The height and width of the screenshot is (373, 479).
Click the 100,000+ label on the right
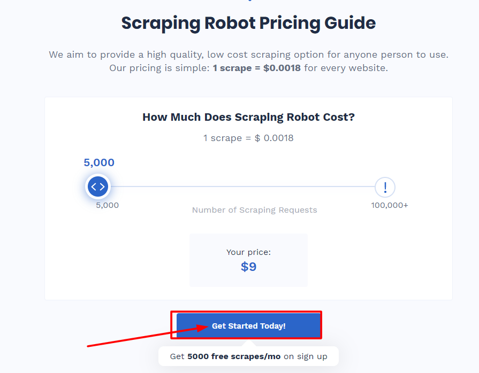click(x=389, y=205)
